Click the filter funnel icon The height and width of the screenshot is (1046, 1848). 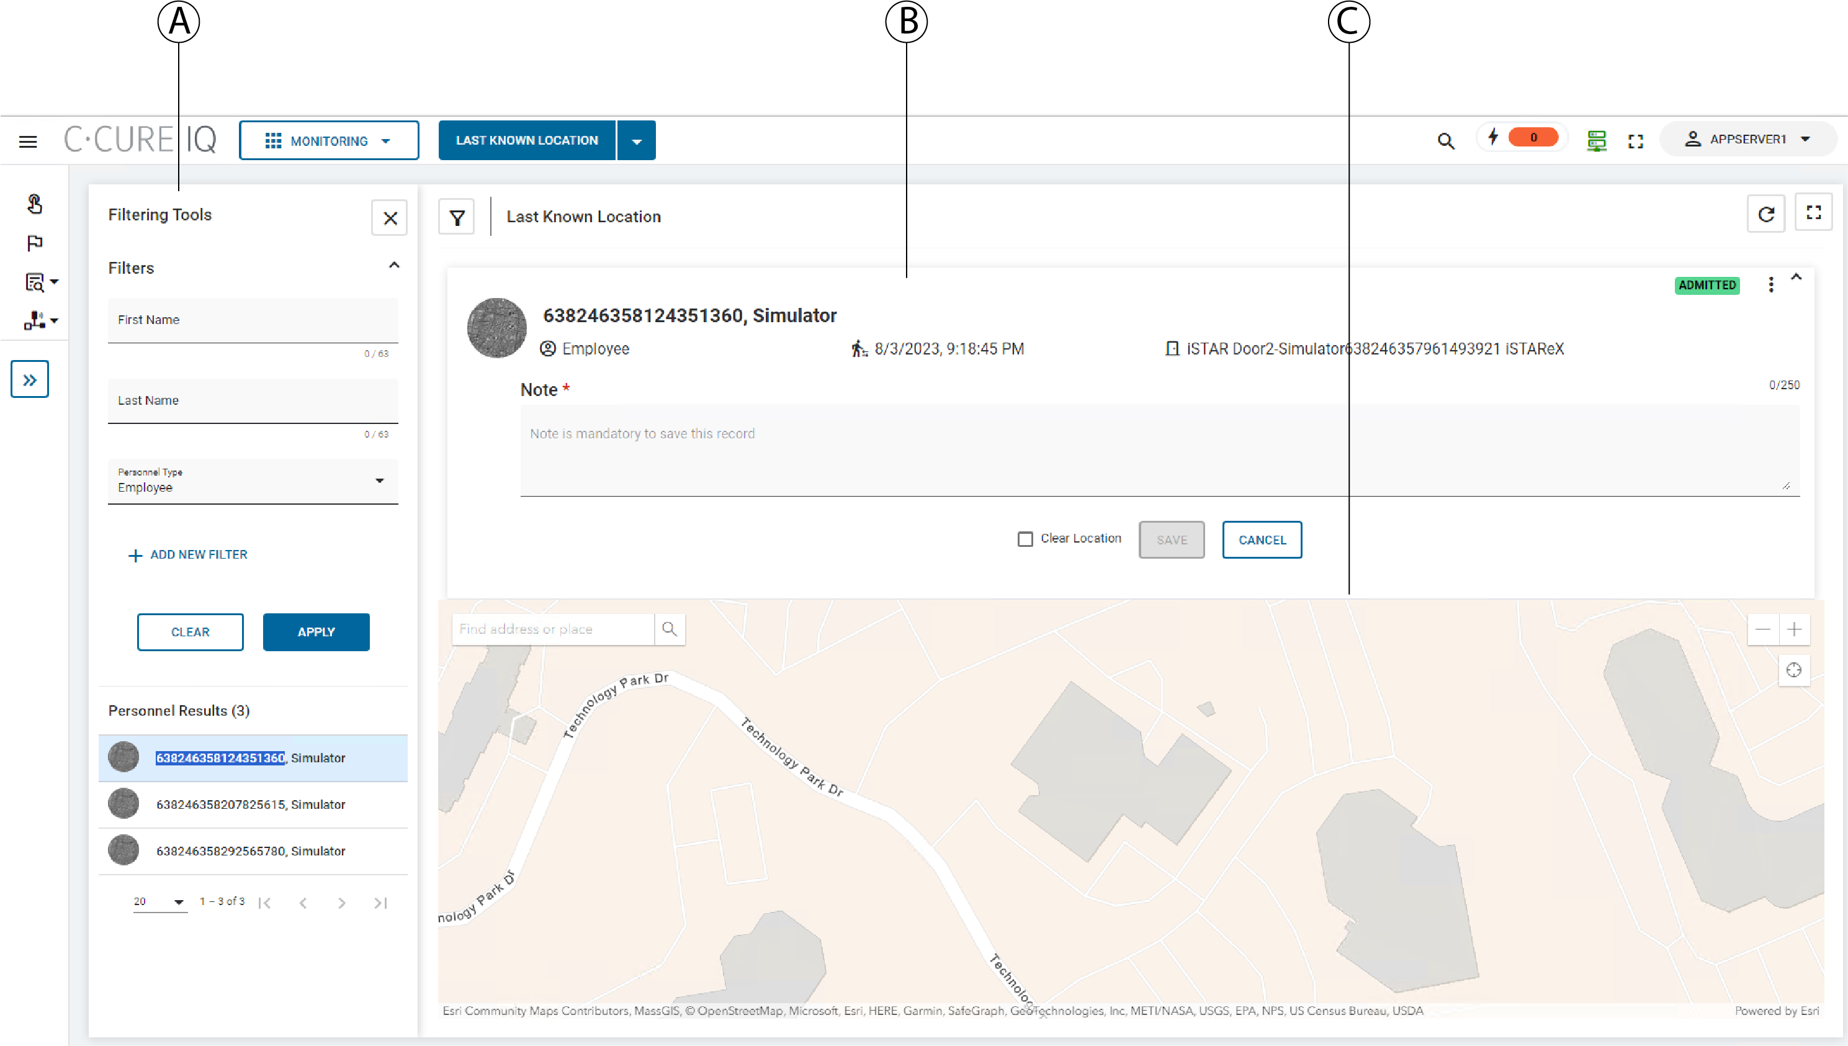pos(457,217)
